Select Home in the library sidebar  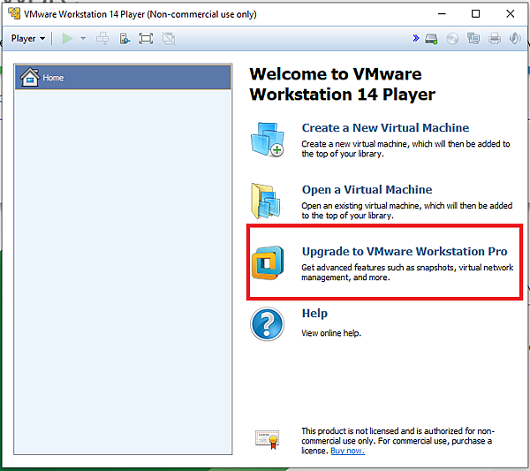123,78
